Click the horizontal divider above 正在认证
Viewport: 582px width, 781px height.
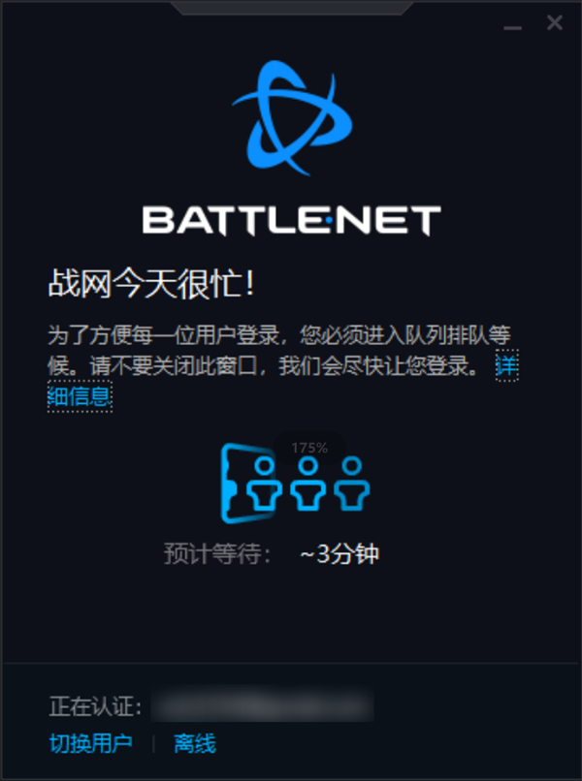click(x=291, y=663)
